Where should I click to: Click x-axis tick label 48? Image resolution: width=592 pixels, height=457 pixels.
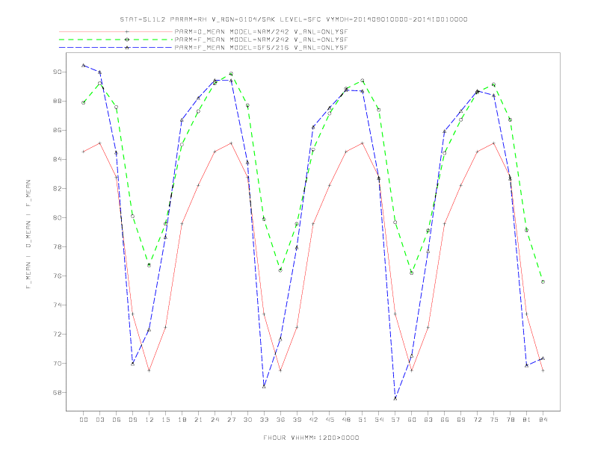click(x=346, y=420)
